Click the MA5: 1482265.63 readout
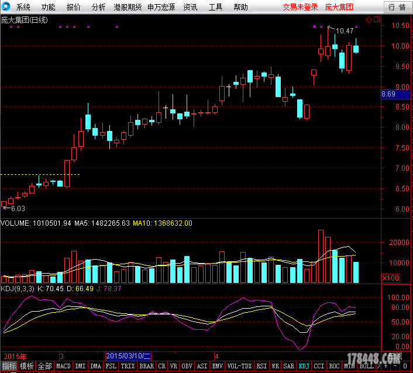413x373 pixels. (x=102, y=223)
